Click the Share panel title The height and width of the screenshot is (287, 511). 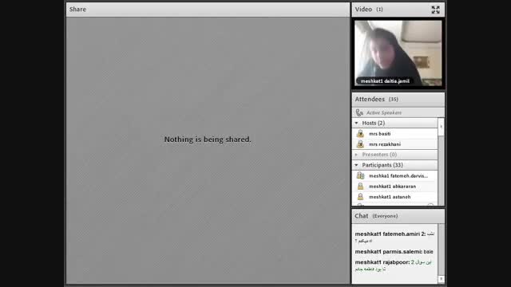tap(77, 9)
